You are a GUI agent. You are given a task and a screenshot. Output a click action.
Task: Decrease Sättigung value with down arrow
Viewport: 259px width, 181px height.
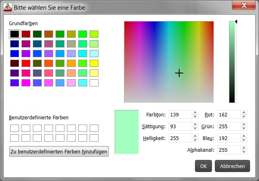point(195,129)
